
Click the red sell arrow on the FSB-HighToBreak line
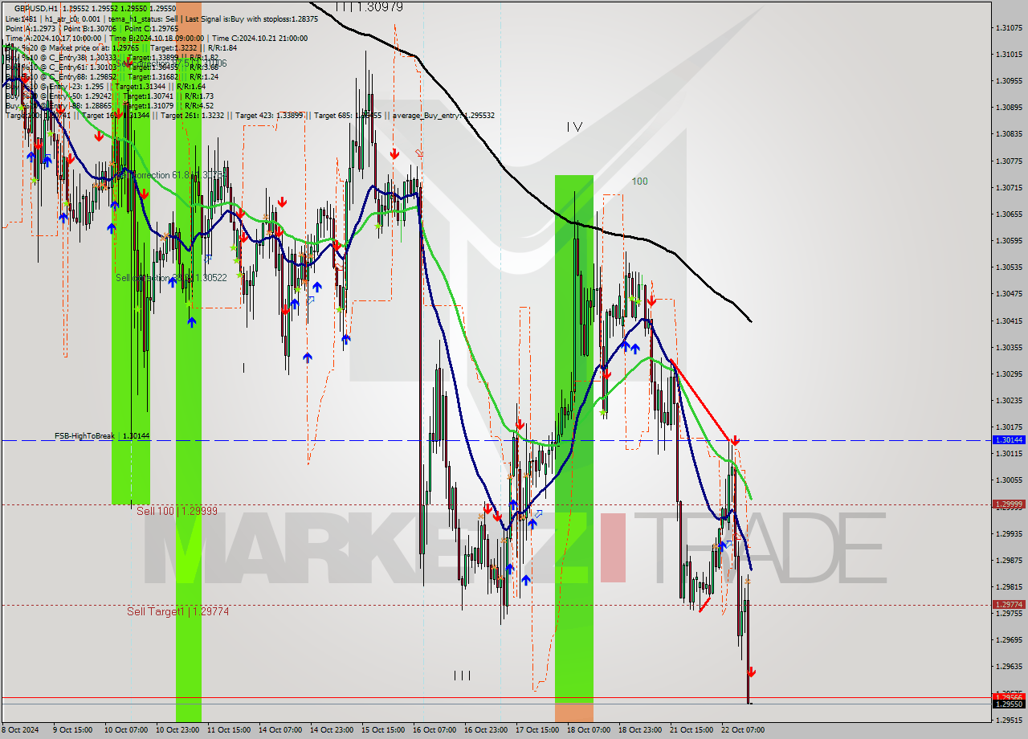pyautogui.click(x=735, y=440)
